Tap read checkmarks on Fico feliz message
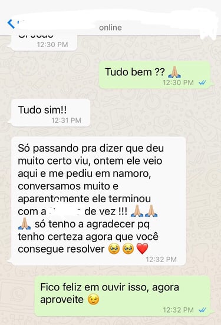 (202, 310)
